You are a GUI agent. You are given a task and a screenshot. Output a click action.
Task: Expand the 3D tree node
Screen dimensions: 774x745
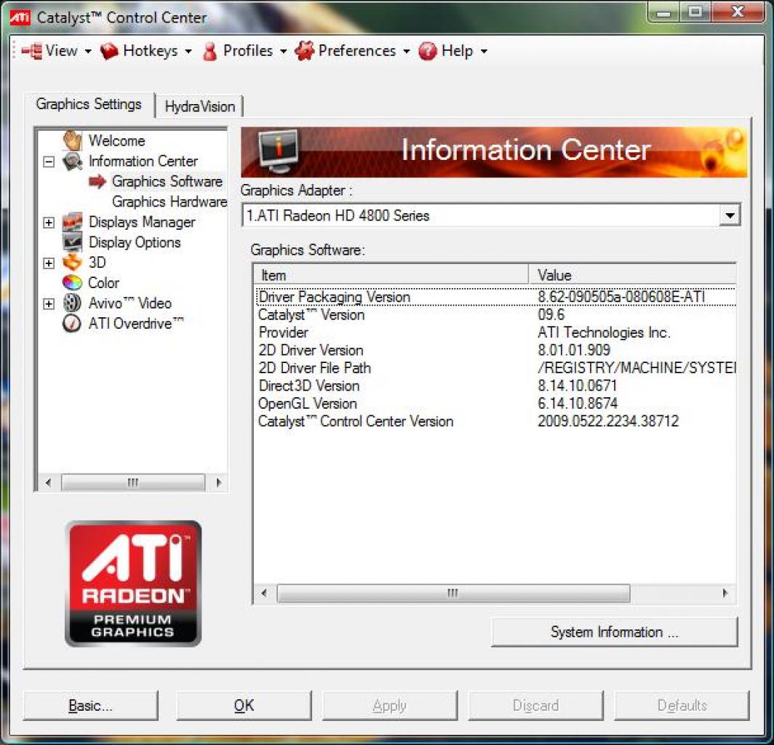click(48, 263)
